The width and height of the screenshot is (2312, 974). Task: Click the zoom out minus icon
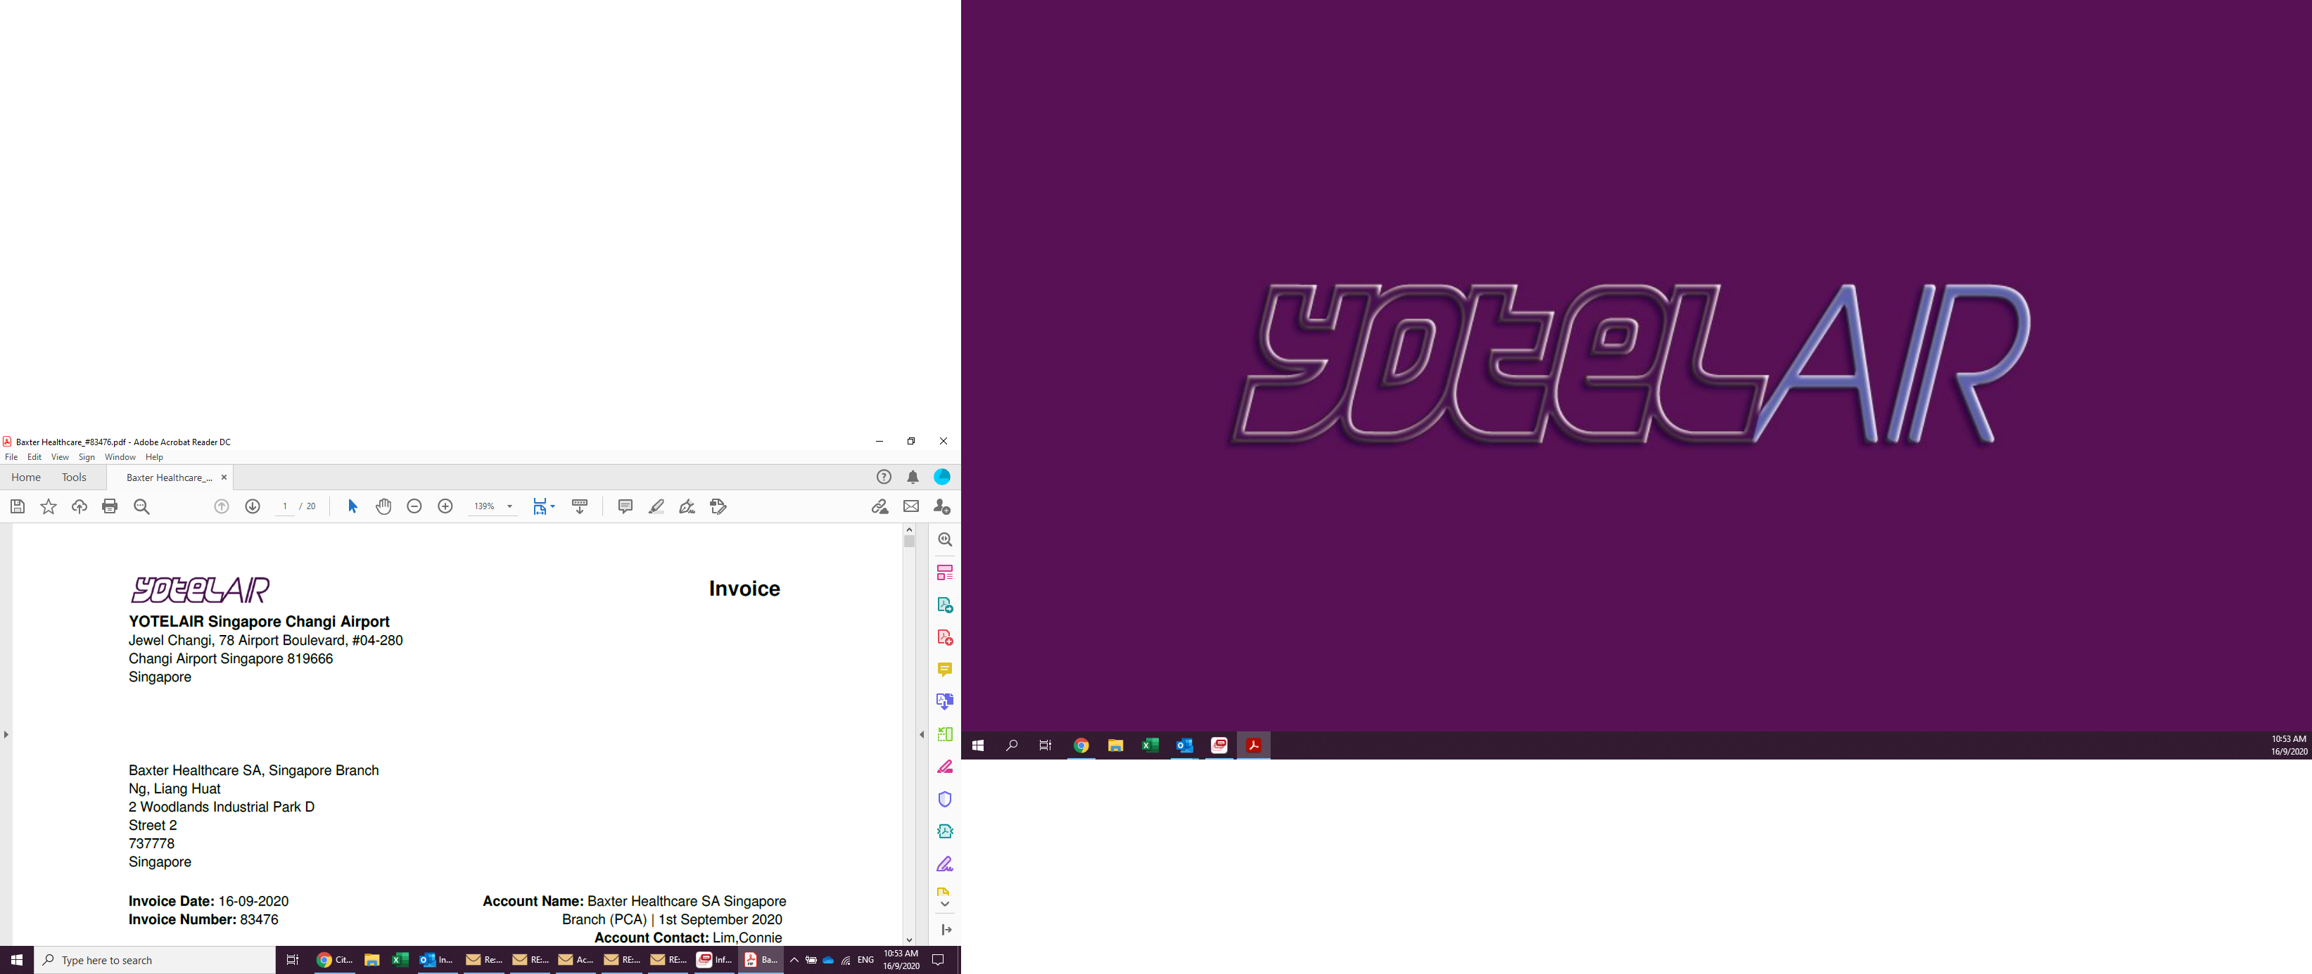[x=414, y=507]
